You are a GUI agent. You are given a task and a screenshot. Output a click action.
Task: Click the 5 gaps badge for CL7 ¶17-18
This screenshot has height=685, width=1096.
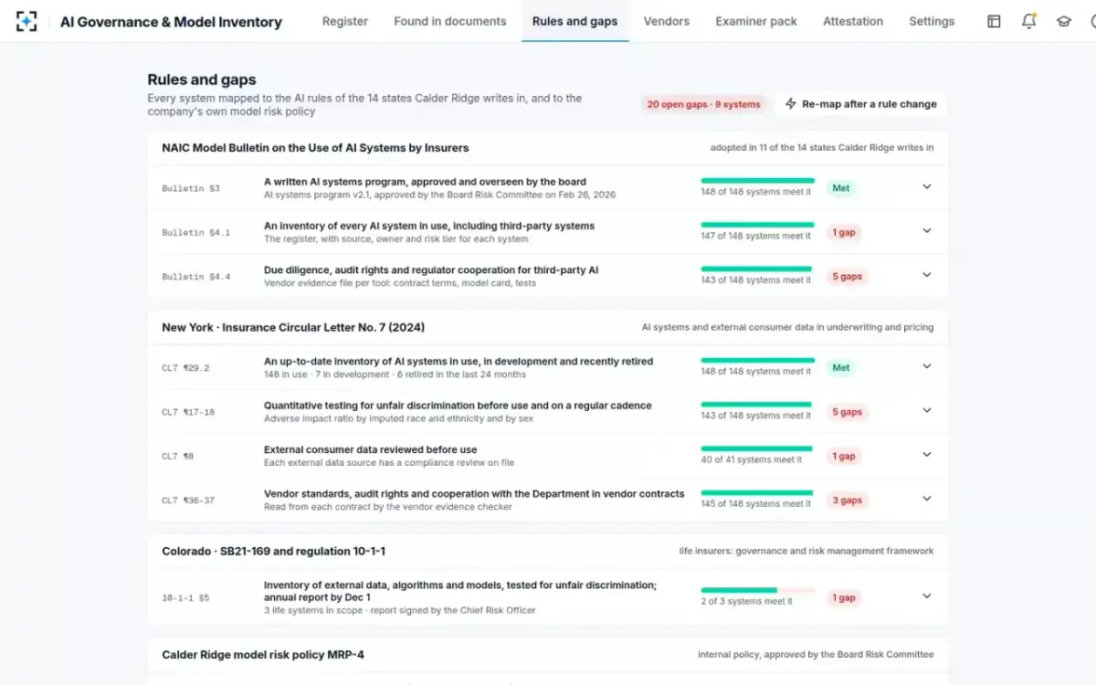click(848, 412)
